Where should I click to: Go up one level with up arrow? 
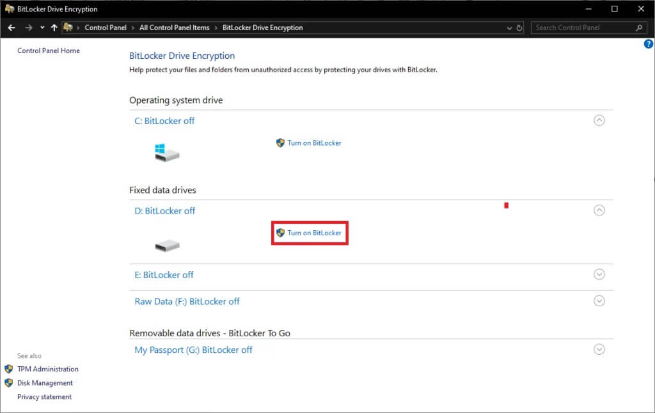point(54,27)
